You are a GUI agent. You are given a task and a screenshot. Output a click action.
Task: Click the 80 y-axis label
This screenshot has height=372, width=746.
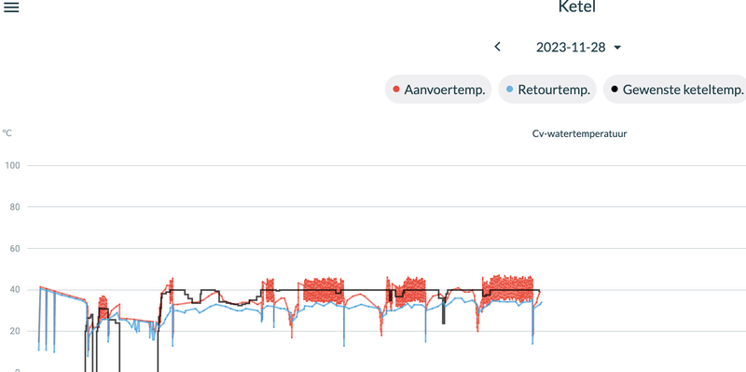[x=14, y=207]
